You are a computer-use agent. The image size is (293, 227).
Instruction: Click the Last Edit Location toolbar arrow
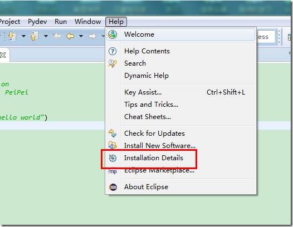pos(57,36)
